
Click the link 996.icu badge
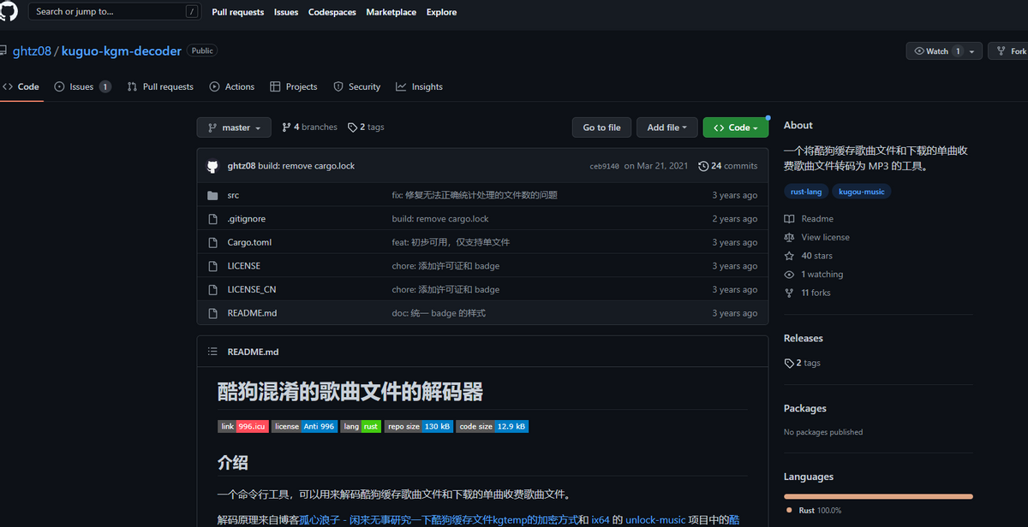[x=243, y=426]
